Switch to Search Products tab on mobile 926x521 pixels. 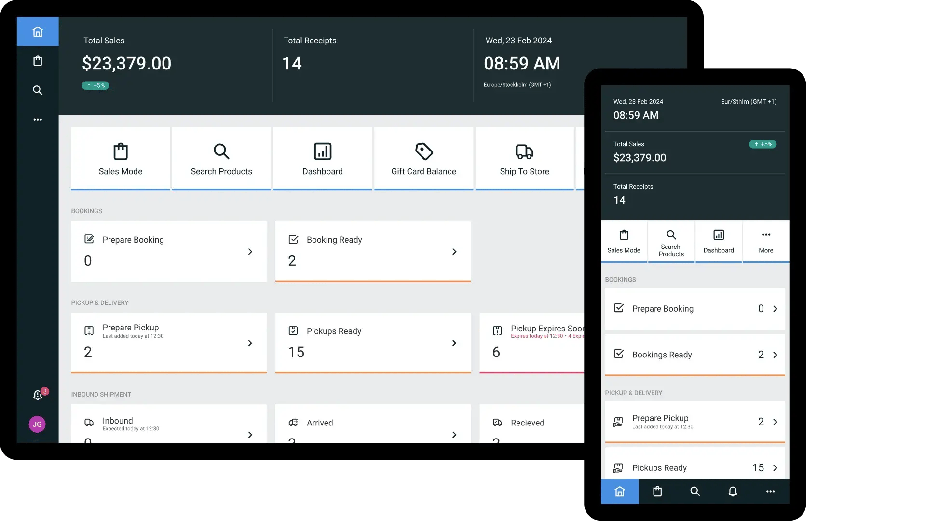pos(671,242)
